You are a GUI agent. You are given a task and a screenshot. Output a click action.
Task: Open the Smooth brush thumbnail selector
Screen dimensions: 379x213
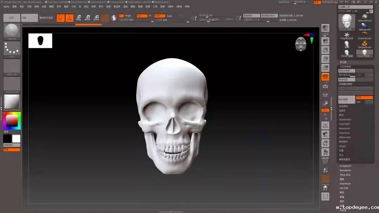point(12,31)
